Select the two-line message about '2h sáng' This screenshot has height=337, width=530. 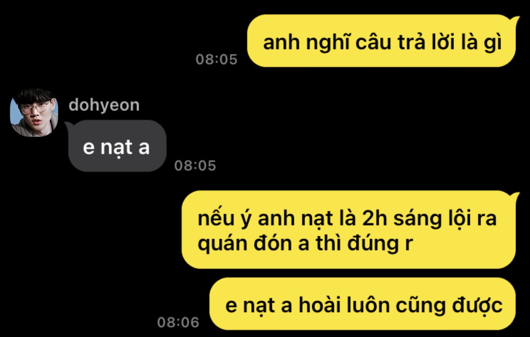(x=348, y=229)
